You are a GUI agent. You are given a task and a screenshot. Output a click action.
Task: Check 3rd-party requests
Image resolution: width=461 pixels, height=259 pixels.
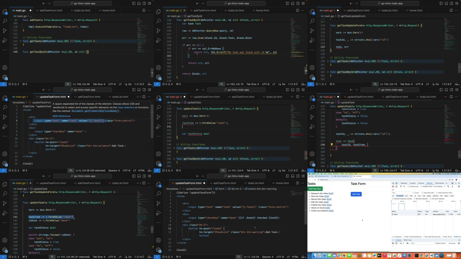[x=430, y=199]
